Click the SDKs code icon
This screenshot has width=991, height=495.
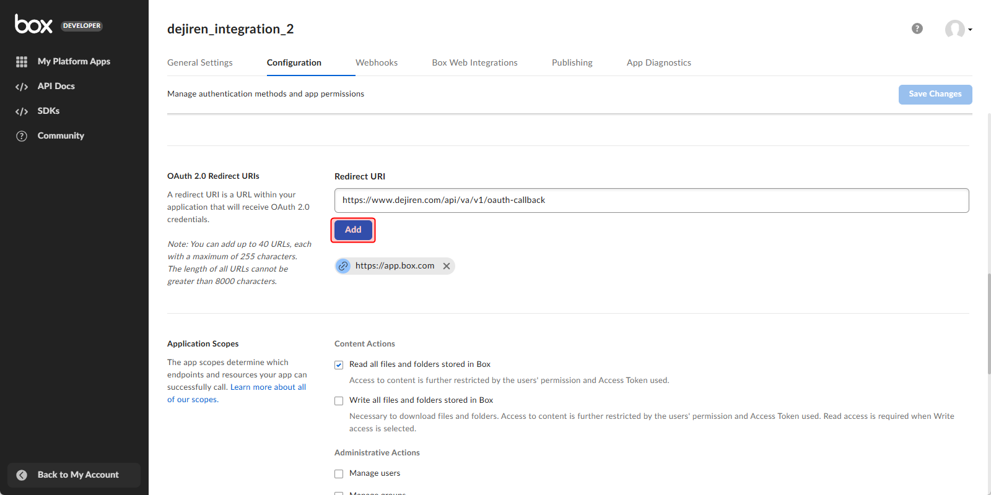click(x=22, y=111)
